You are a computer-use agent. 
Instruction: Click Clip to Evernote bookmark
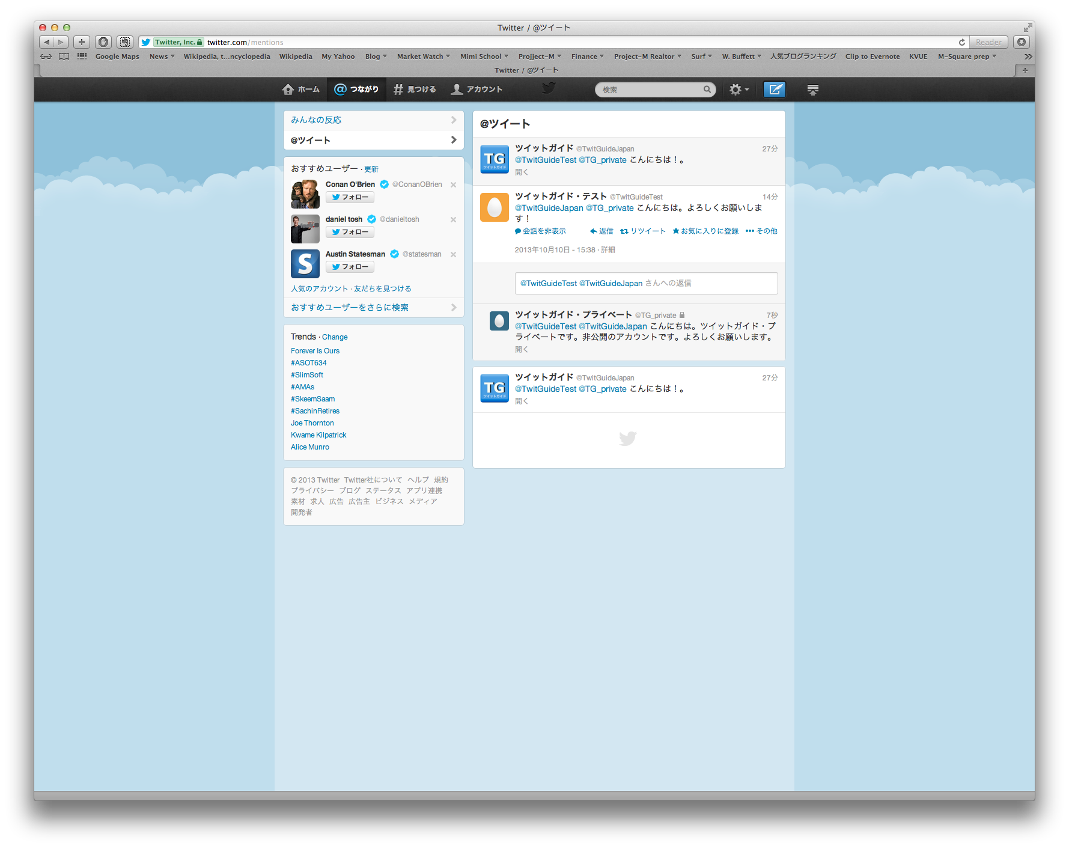[873, 56]
